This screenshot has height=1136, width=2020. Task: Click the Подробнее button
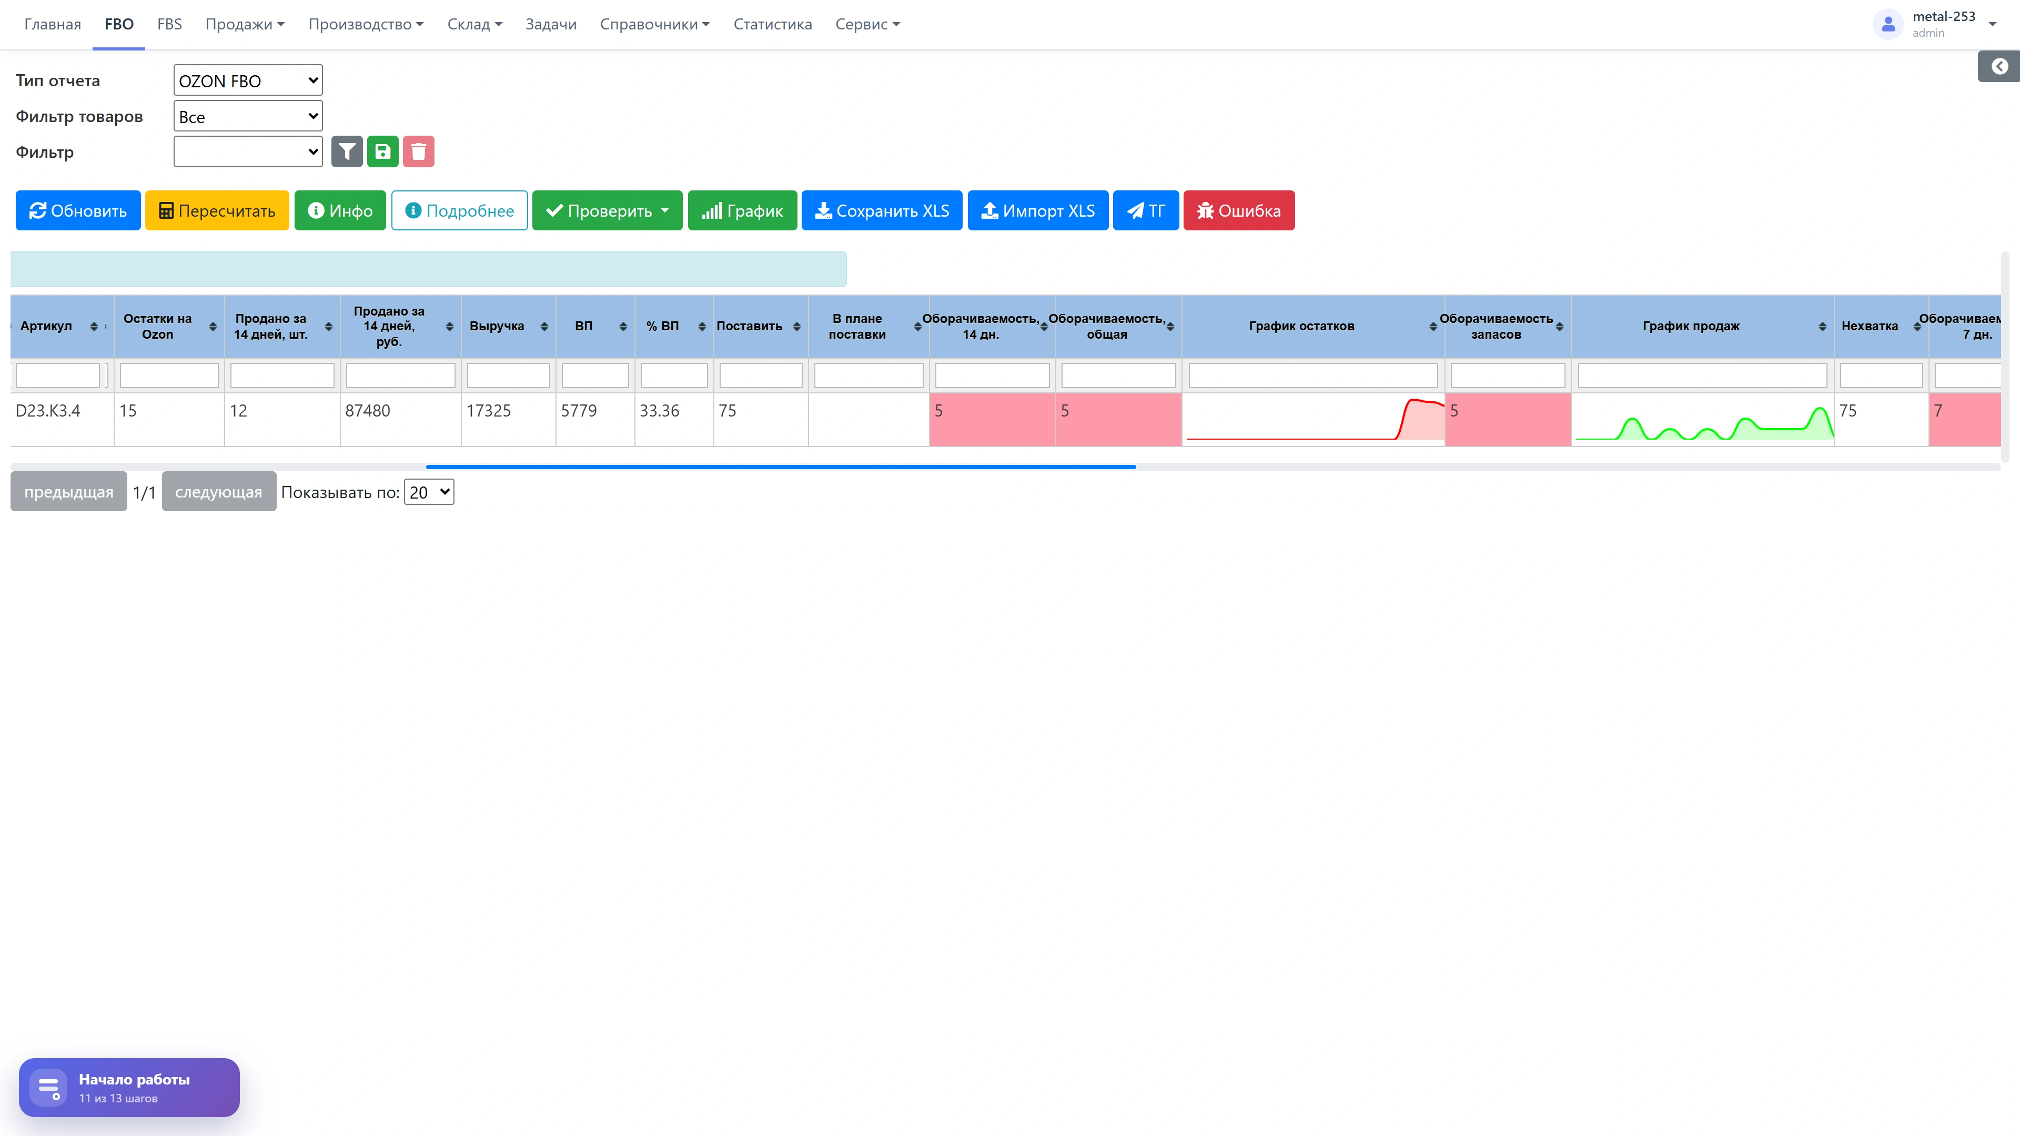pos(459,210)
